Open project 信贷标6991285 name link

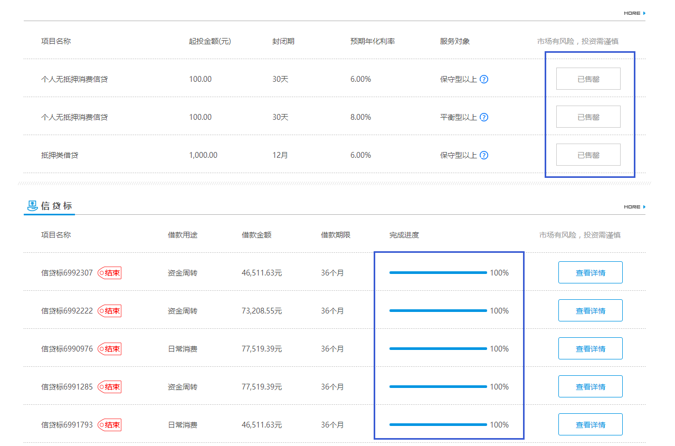(x=67, y=387)
